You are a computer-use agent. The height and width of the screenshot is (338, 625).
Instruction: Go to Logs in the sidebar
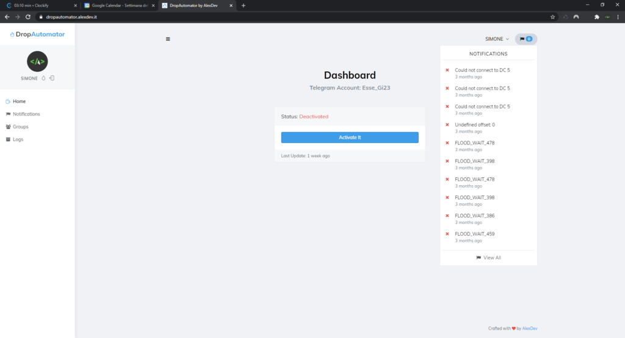(18, 139)
